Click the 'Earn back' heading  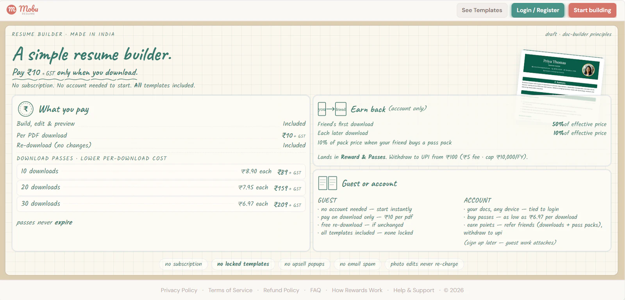(368, 109)
